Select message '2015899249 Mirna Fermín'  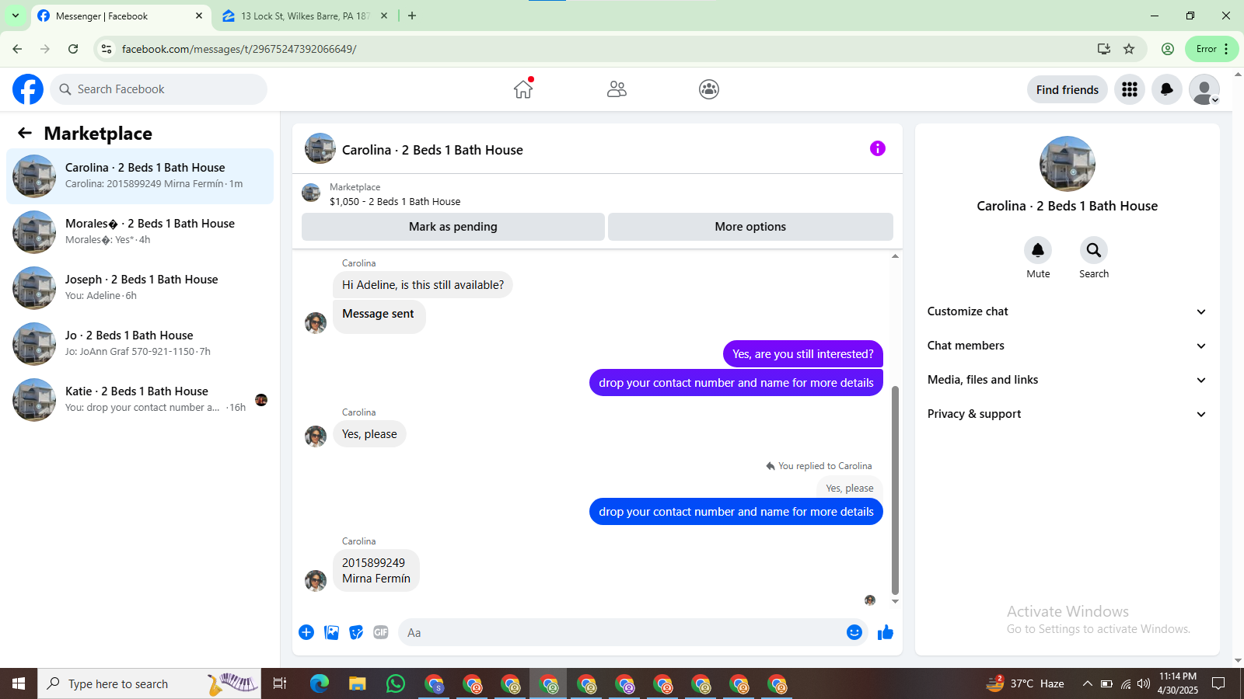coord(376,571)
